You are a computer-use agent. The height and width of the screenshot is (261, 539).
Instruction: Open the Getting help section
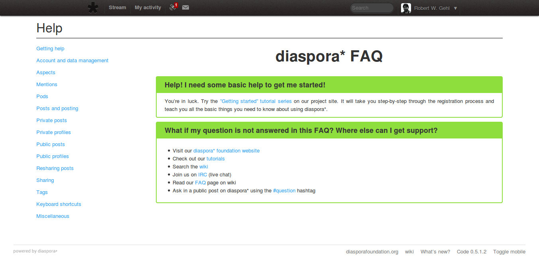(50, 49)
